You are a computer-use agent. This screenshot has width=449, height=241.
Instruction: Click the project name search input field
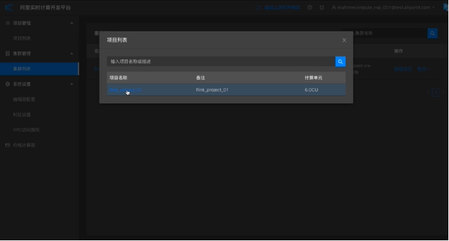[221, 62]
